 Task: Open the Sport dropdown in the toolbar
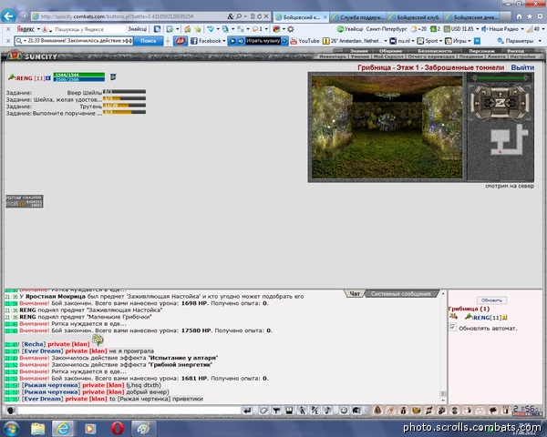(429, 41)
